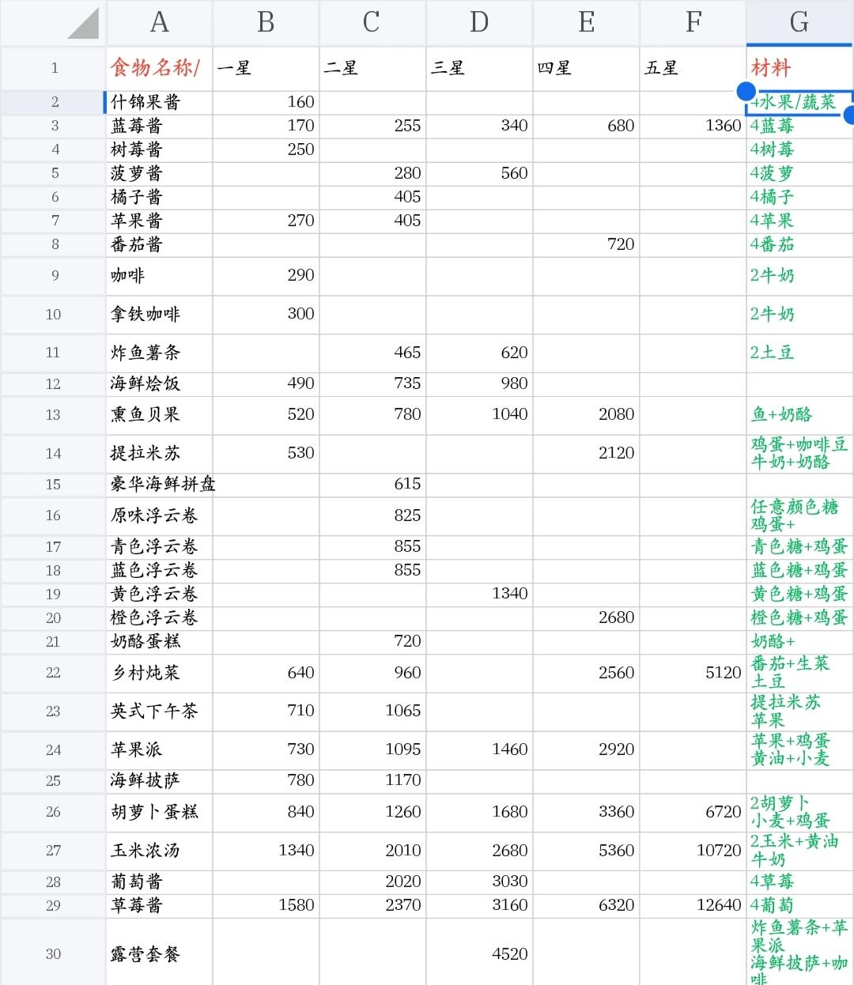
Task: Select the 橘子酱 name cell
Action: pos(159,197)
